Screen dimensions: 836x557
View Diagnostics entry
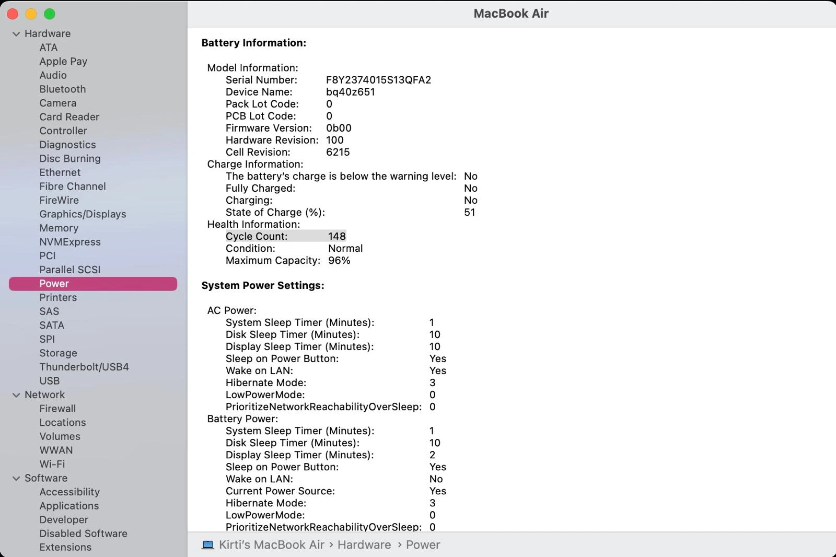pos(68,145)
